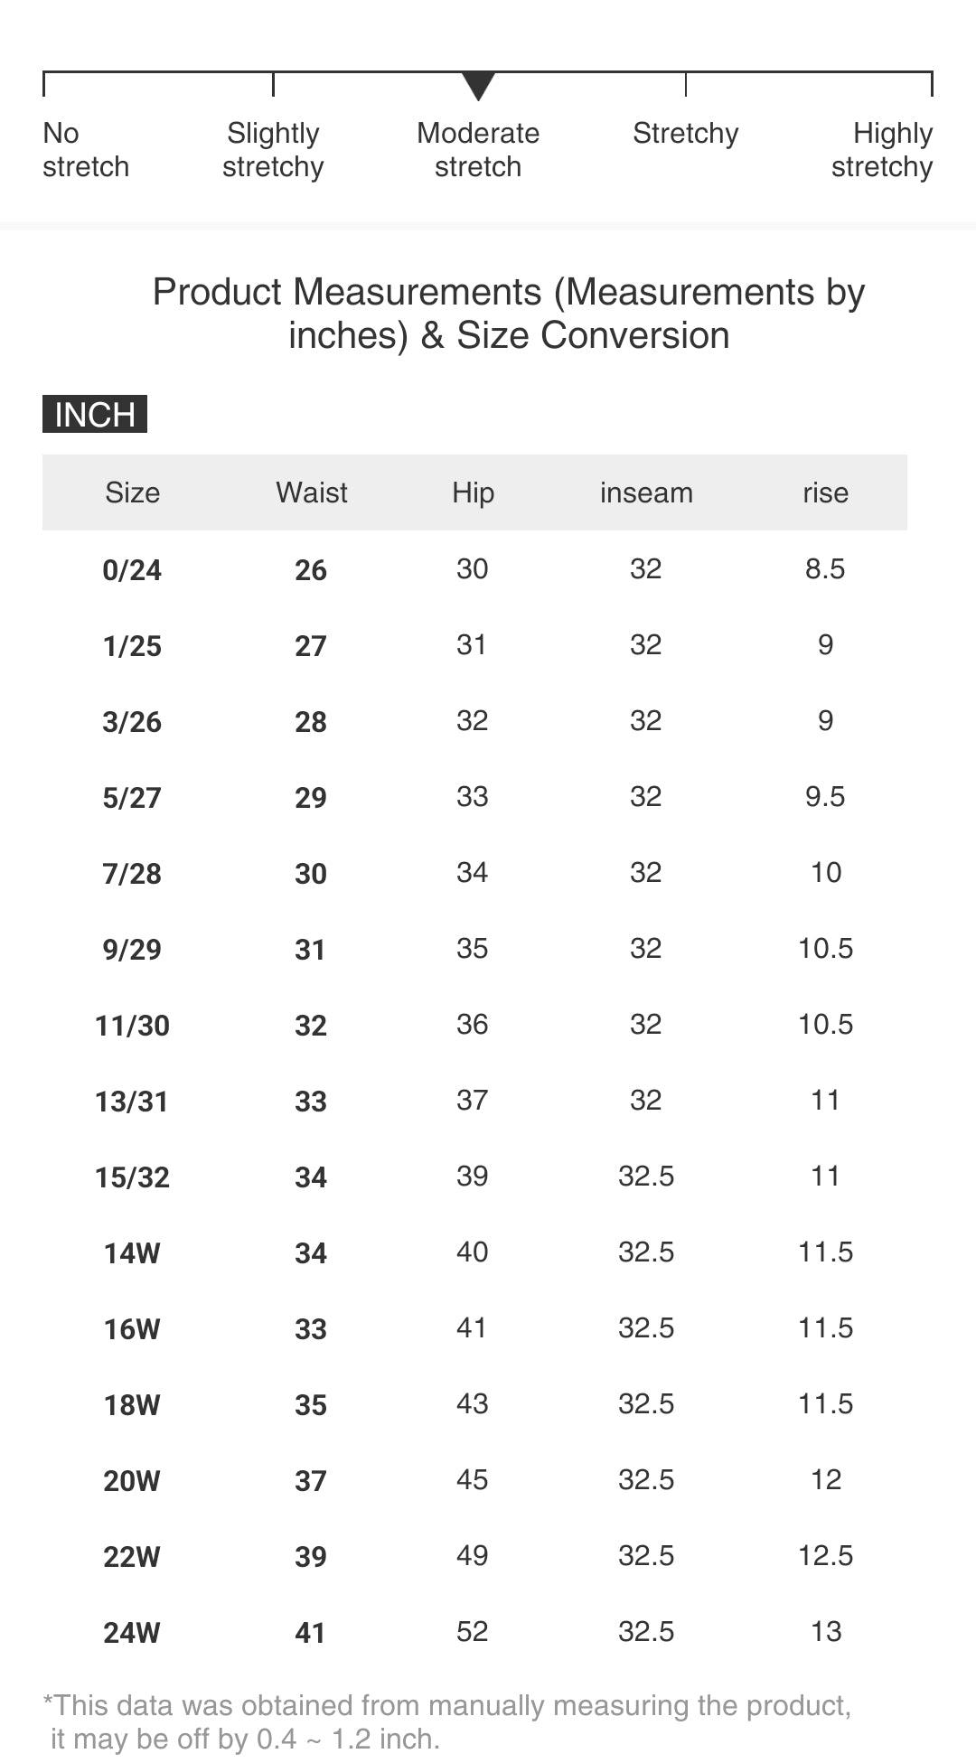976x1763 pixels.
Task: Select the 11/30 size row
Action: click(x=132, y=1026)
